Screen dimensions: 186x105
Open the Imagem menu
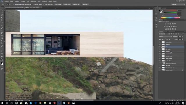(x=17, y=1)
